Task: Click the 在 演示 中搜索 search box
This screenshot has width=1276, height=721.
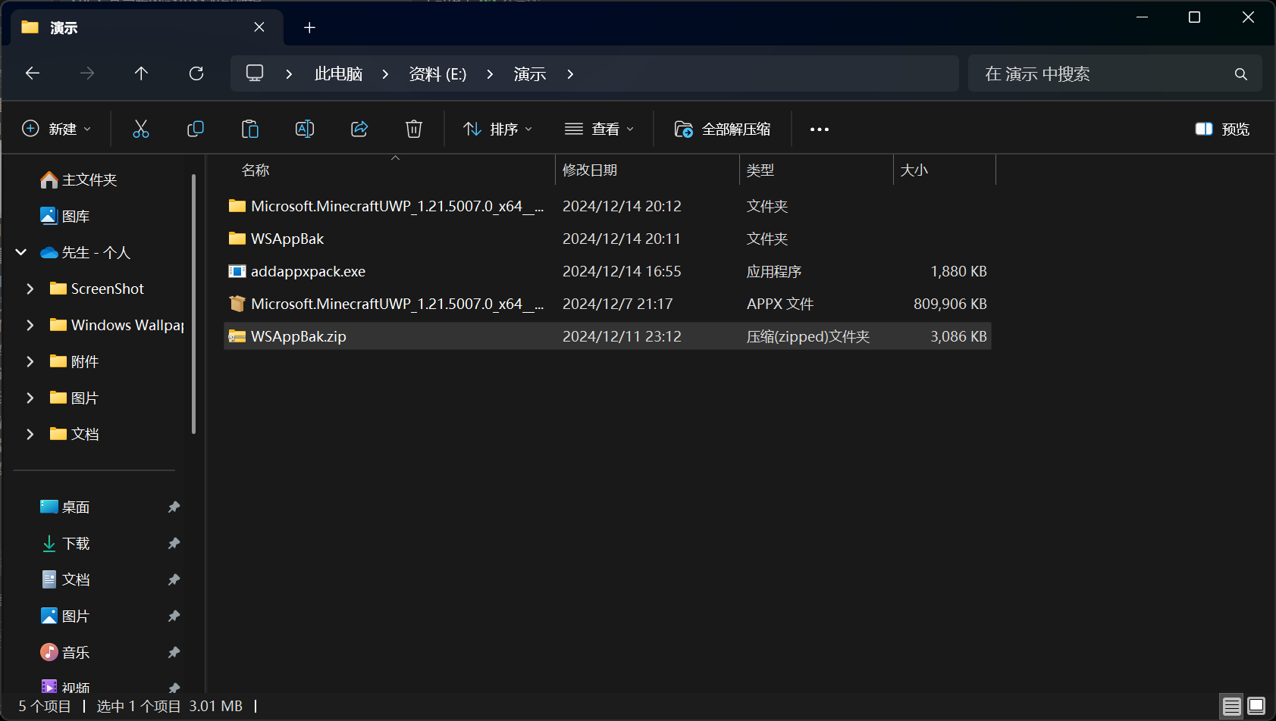Action: pos(1115,73)
